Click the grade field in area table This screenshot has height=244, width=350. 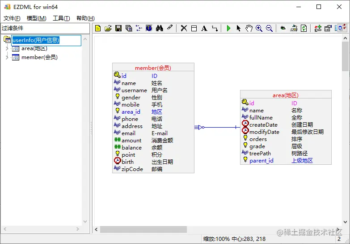pos(286,146)
